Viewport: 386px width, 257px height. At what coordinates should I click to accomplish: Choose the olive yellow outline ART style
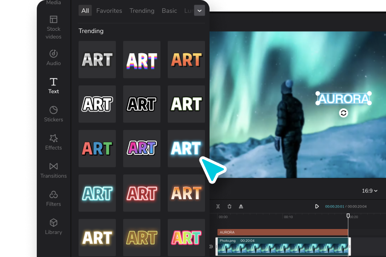142,238
